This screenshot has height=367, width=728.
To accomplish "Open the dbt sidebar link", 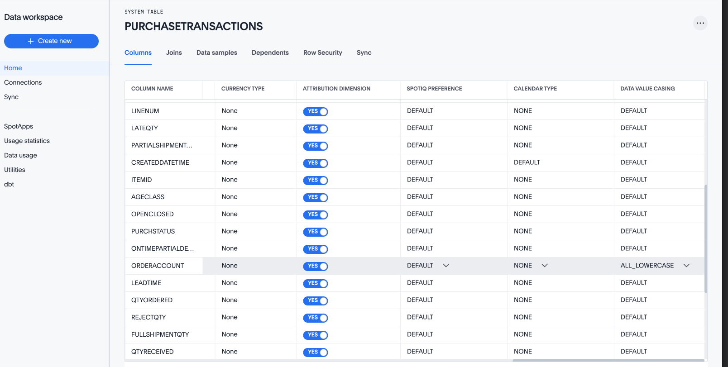I will coord(9,184).
